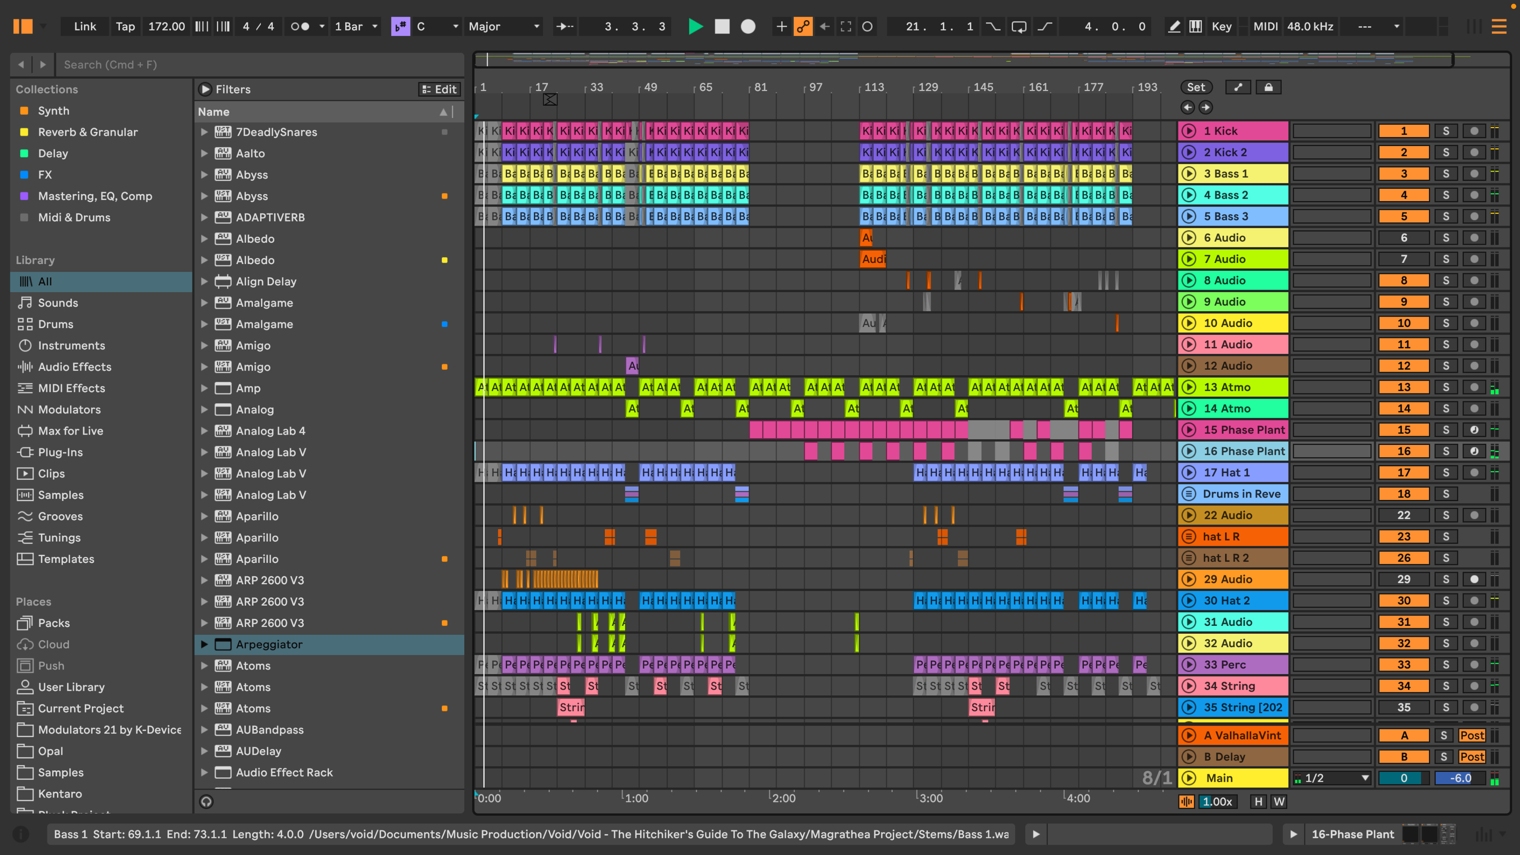Click the Main track volume -6.0 field

pos(1460,778)
